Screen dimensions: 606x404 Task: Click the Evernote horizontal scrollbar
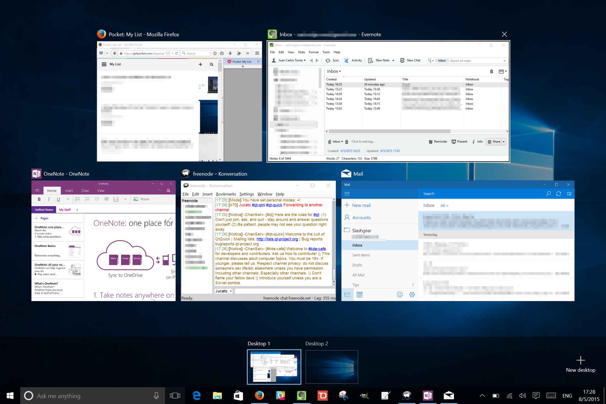click(389, 131)
